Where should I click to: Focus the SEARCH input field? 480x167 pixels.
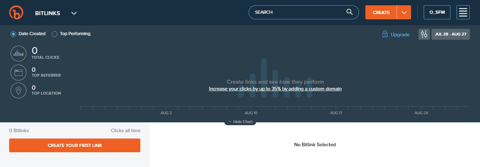303,12
